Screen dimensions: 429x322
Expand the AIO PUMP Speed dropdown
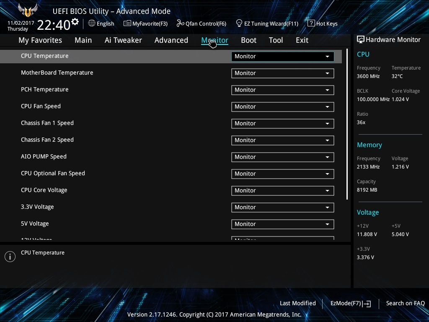click(283, 157)
